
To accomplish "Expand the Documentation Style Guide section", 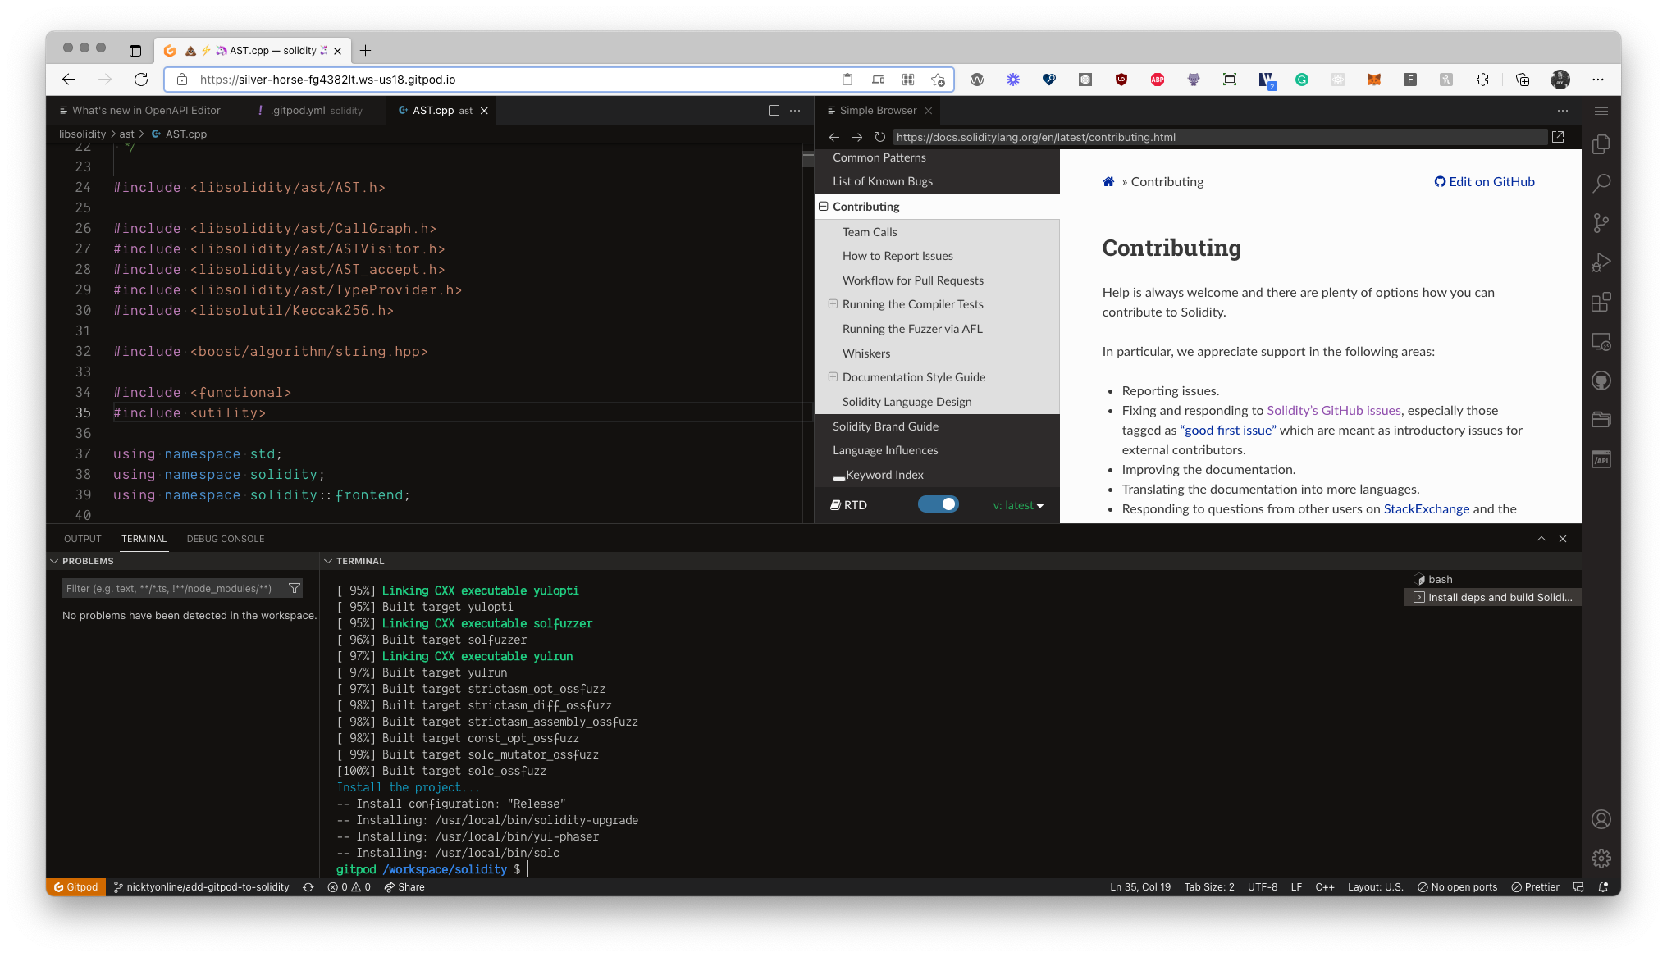I will click(x=833, y=376).
